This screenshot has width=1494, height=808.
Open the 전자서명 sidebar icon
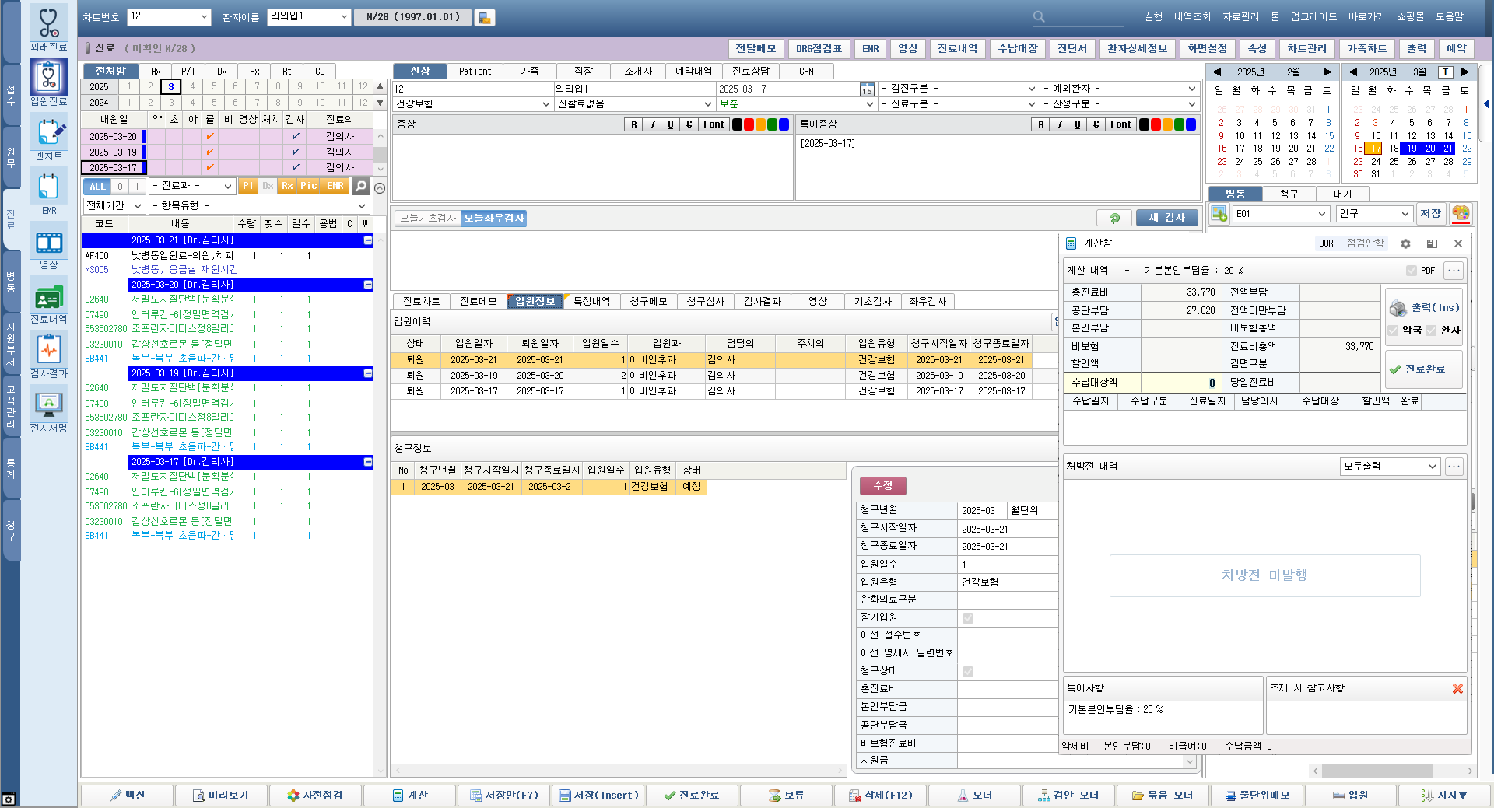(48, 405)
